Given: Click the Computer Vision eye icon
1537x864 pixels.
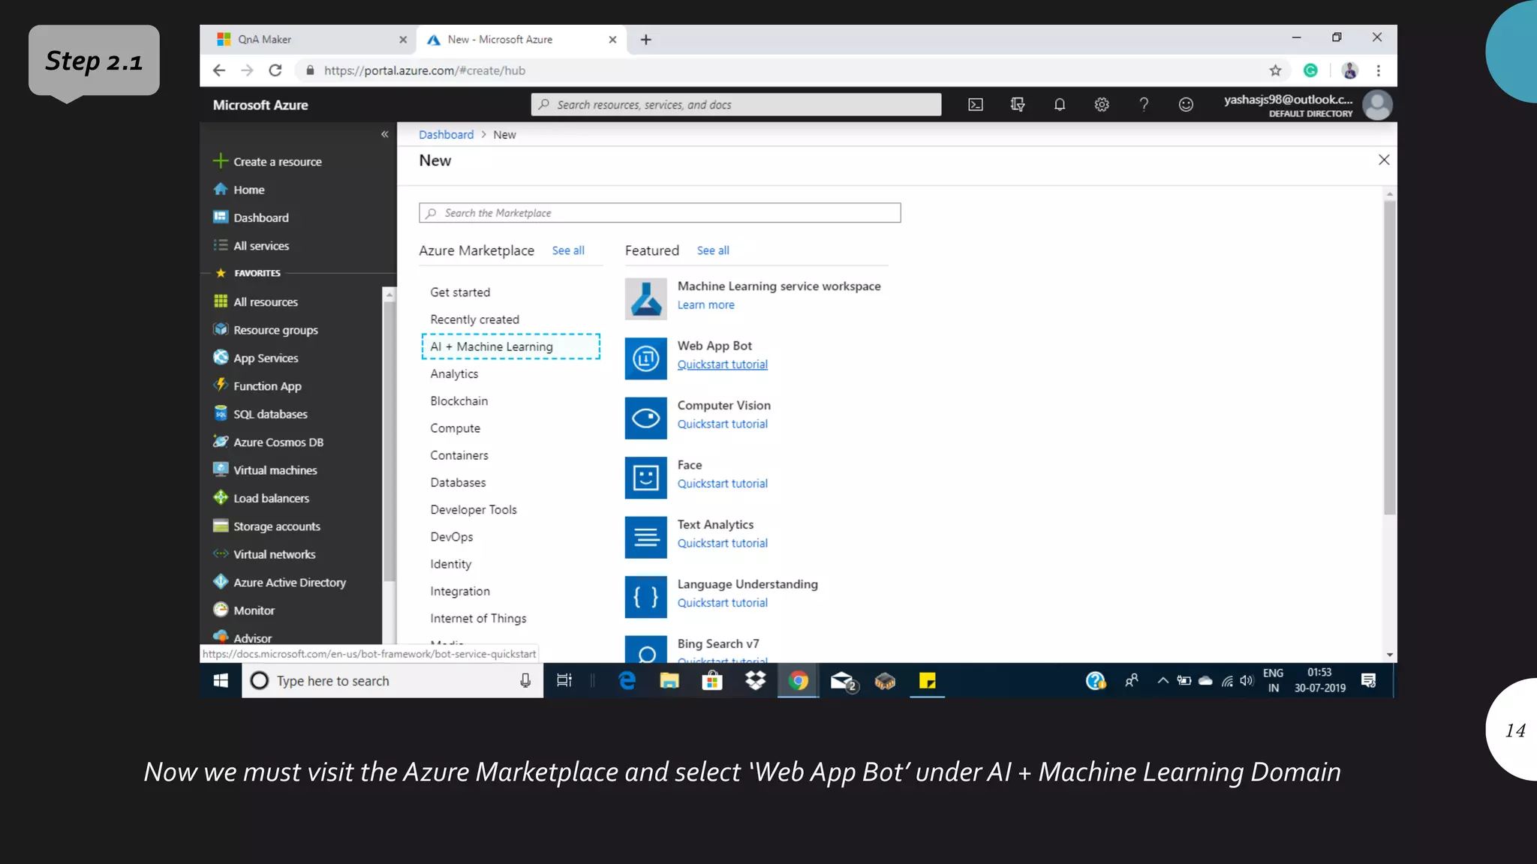Looking at the screenshot, I should coord(645,418).
